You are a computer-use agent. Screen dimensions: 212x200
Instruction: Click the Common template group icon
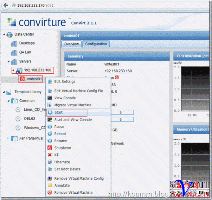pos(14,101)
